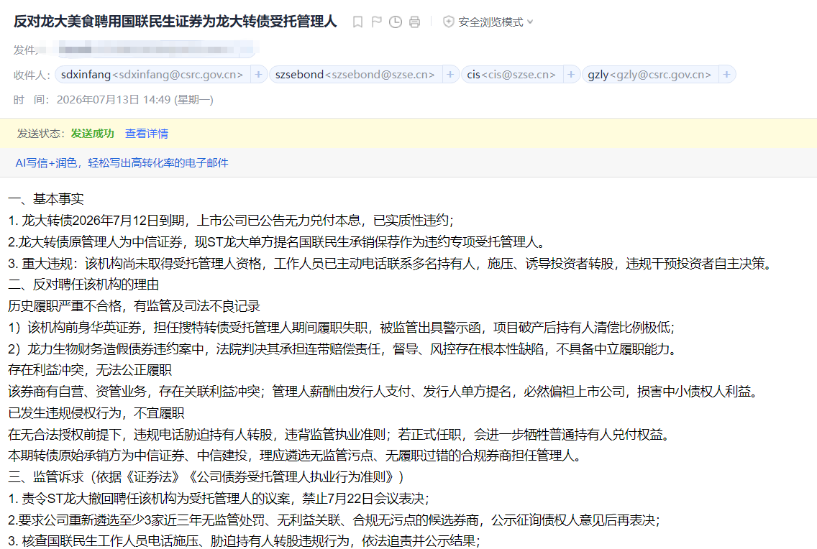This screenshot has height=549, width=817.
Task: Add sdxinfang contact with plus button
Action: pyautogui.click(x=258, y=75)
